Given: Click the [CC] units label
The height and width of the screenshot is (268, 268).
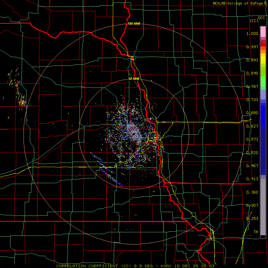Looking at the screenshot, I should click(254, 21).
